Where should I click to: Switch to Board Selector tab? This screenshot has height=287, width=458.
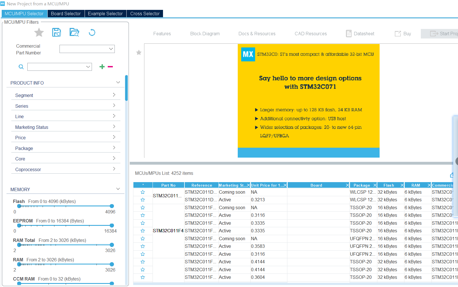(66, 14)
